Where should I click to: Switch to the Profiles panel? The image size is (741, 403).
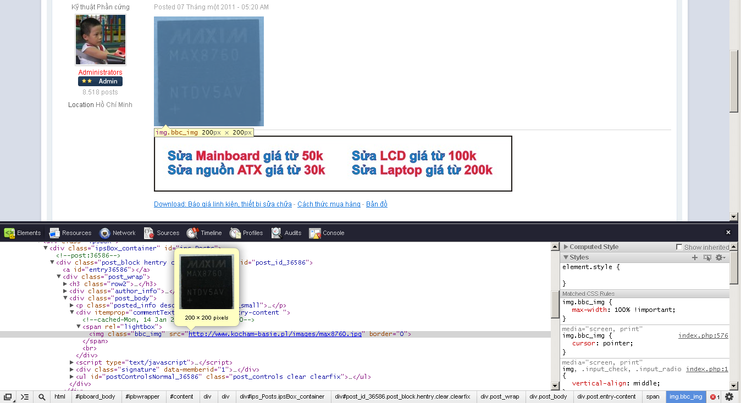246,233
